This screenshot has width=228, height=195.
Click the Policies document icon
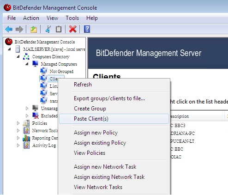26,123
